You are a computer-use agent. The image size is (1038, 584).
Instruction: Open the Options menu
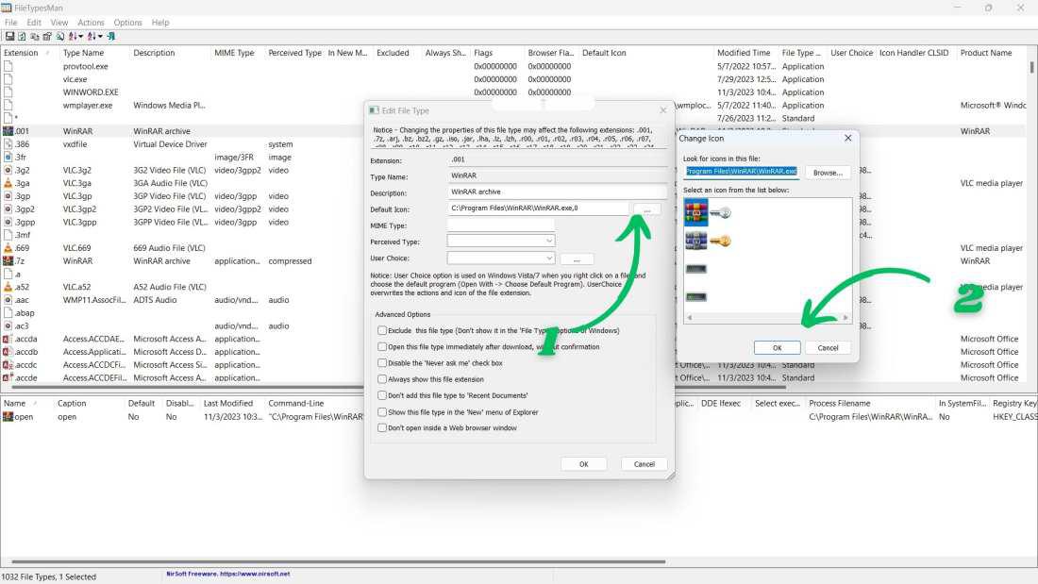127,23
